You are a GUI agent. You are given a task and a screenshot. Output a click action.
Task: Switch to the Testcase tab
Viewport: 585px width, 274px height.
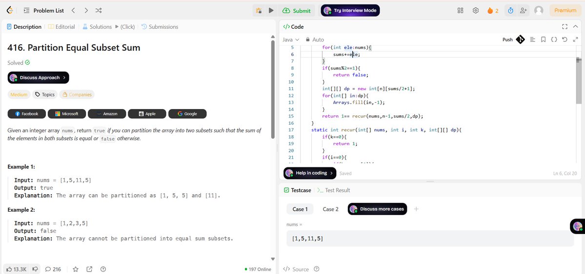click(x=297, y=190)
